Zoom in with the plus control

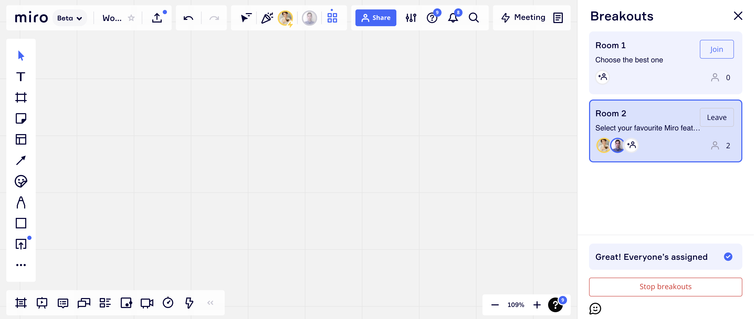pos(537,305)
